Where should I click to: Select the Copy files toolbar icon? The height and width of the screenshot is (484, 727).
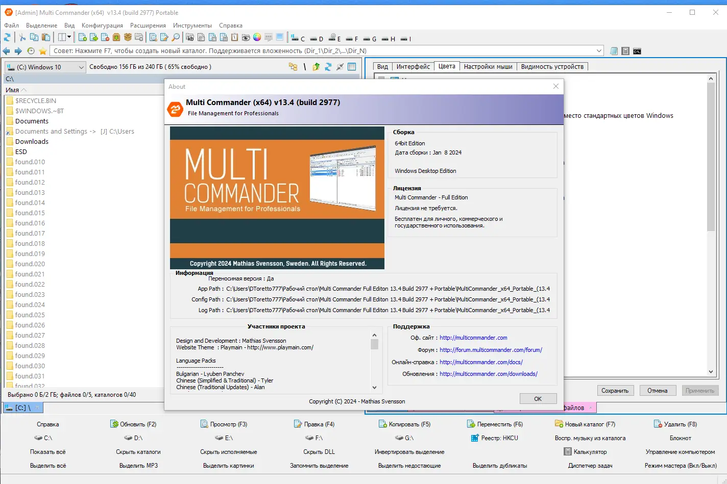point(34,37)
